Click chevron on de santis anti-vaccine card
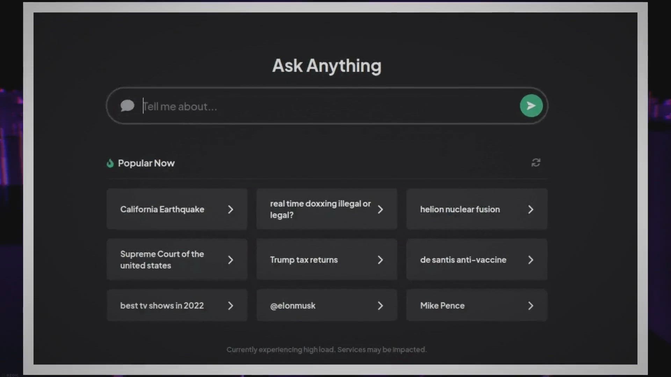 click(x=531, y=260)
